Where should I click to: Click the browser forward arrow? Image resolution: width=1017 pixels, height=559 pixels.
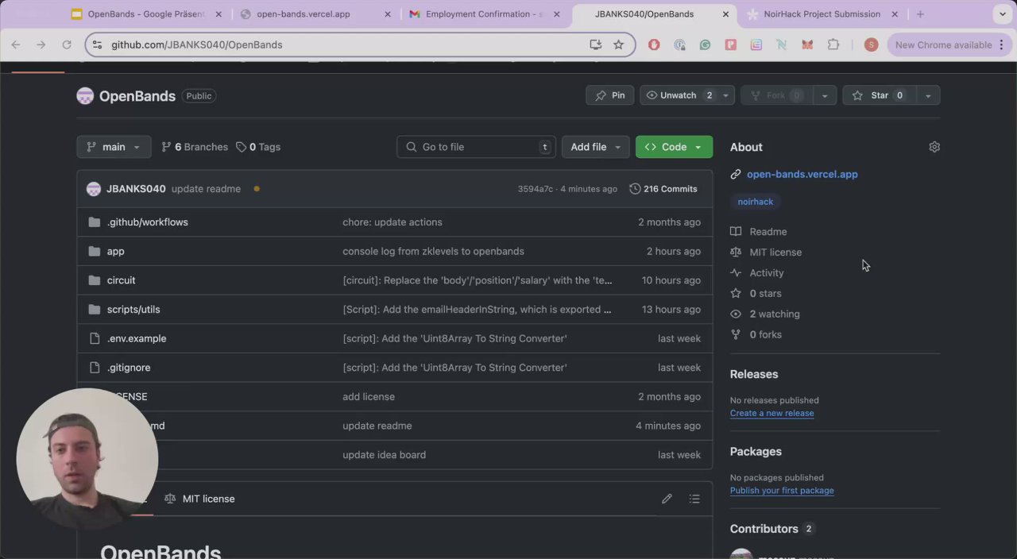(x=41, y=44)
